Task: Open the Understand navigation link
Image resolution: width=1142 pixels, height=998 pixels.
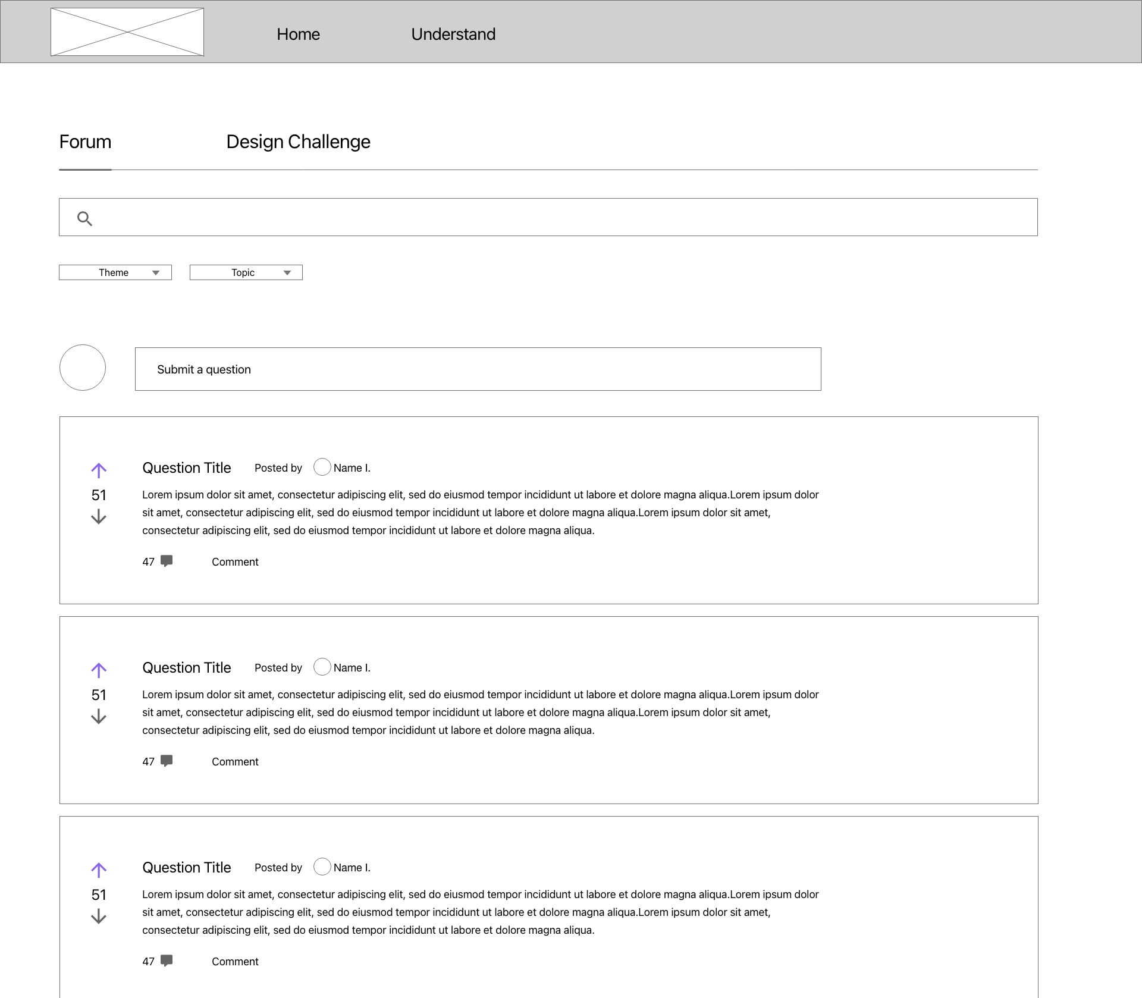Action: click(x=453, y=34)
